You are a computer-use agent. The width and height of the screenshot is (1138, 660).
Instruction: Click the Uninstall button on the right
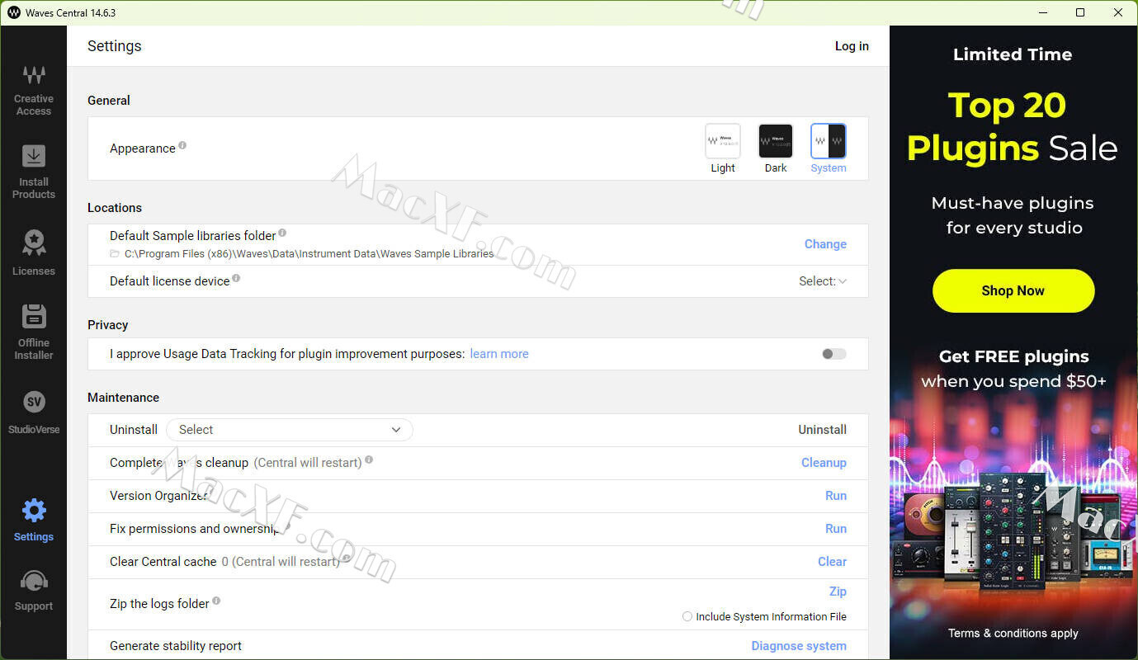point(822,430)
